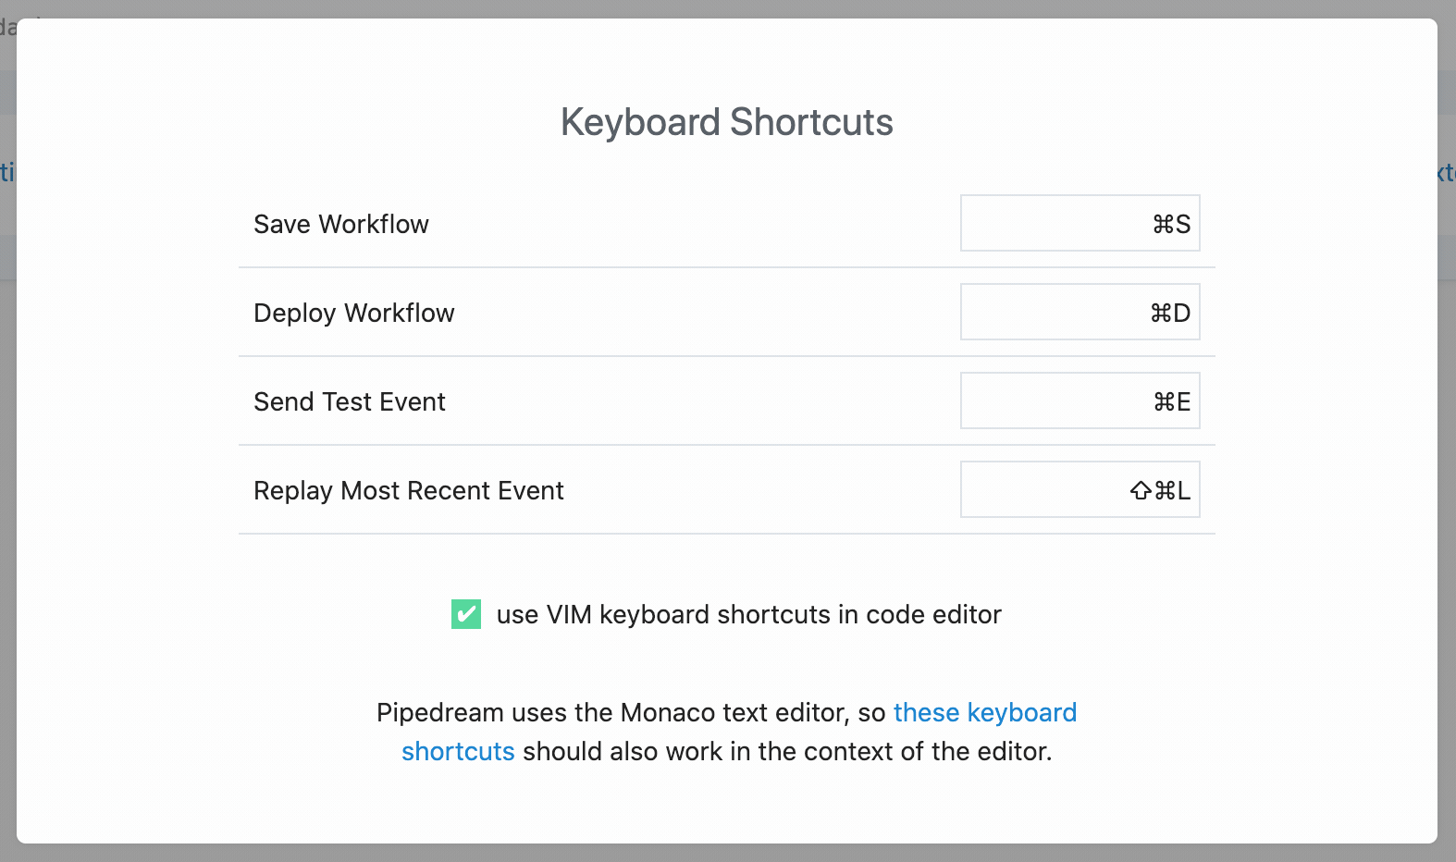The height and width of the screenshot is (862, 1456).
Task: Click the ⌘S shortcut field for Save Workflow
Action: (1080, 223)
